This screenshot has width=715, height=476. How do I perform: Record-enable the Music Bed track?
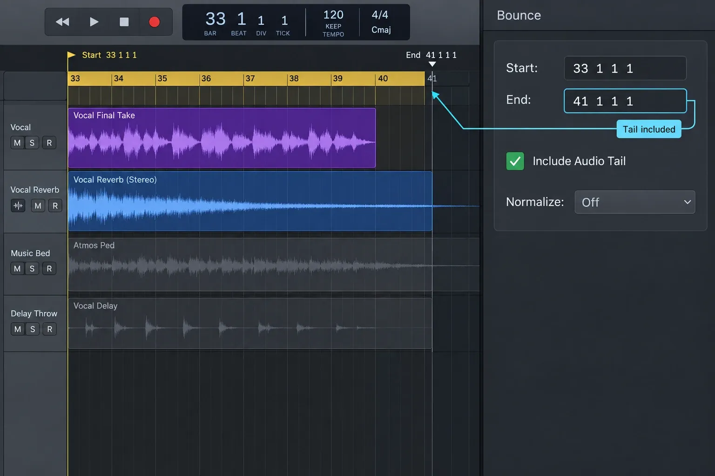[x=49, y=269]
